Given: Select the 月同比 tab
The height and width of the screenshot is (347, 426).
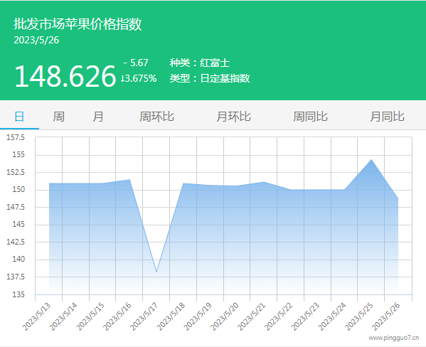Looking at the screenshot, I should click(388, 117).
